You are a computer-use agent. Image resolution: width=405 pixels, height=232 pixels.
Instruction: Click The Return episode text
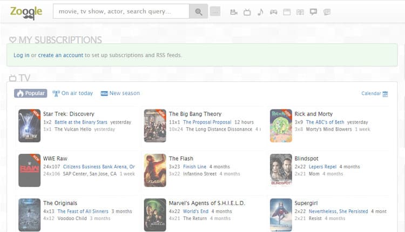[x=195, y=219]
